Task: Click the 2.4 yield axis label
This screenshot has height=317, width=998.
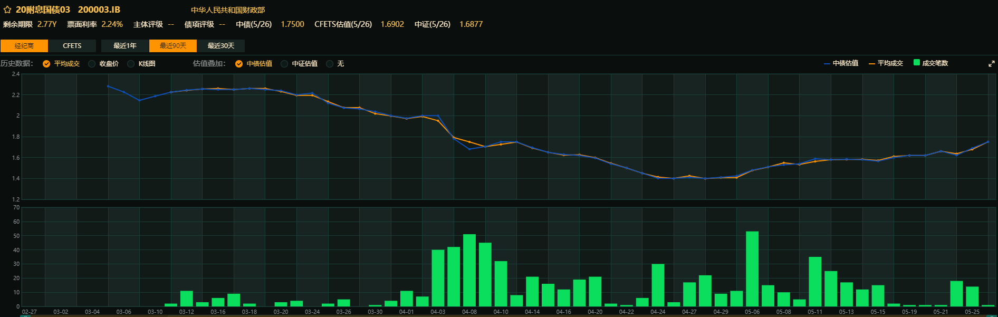Action: [x=16, y=74]
